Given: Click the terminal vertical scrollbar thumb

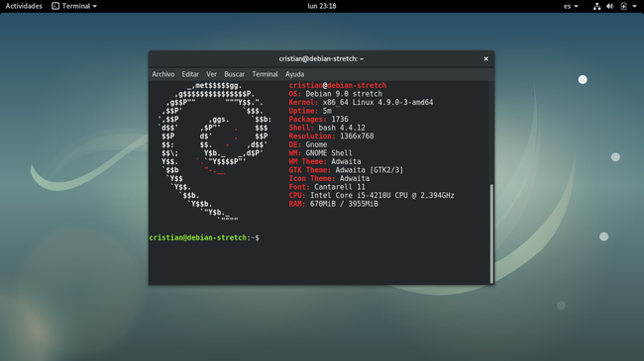Looking at the screenshot, I should tap(491, 233).
